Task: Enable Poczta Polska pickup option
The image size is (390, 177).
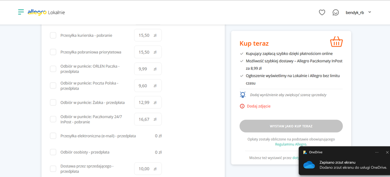Action: tap(53, 85)
